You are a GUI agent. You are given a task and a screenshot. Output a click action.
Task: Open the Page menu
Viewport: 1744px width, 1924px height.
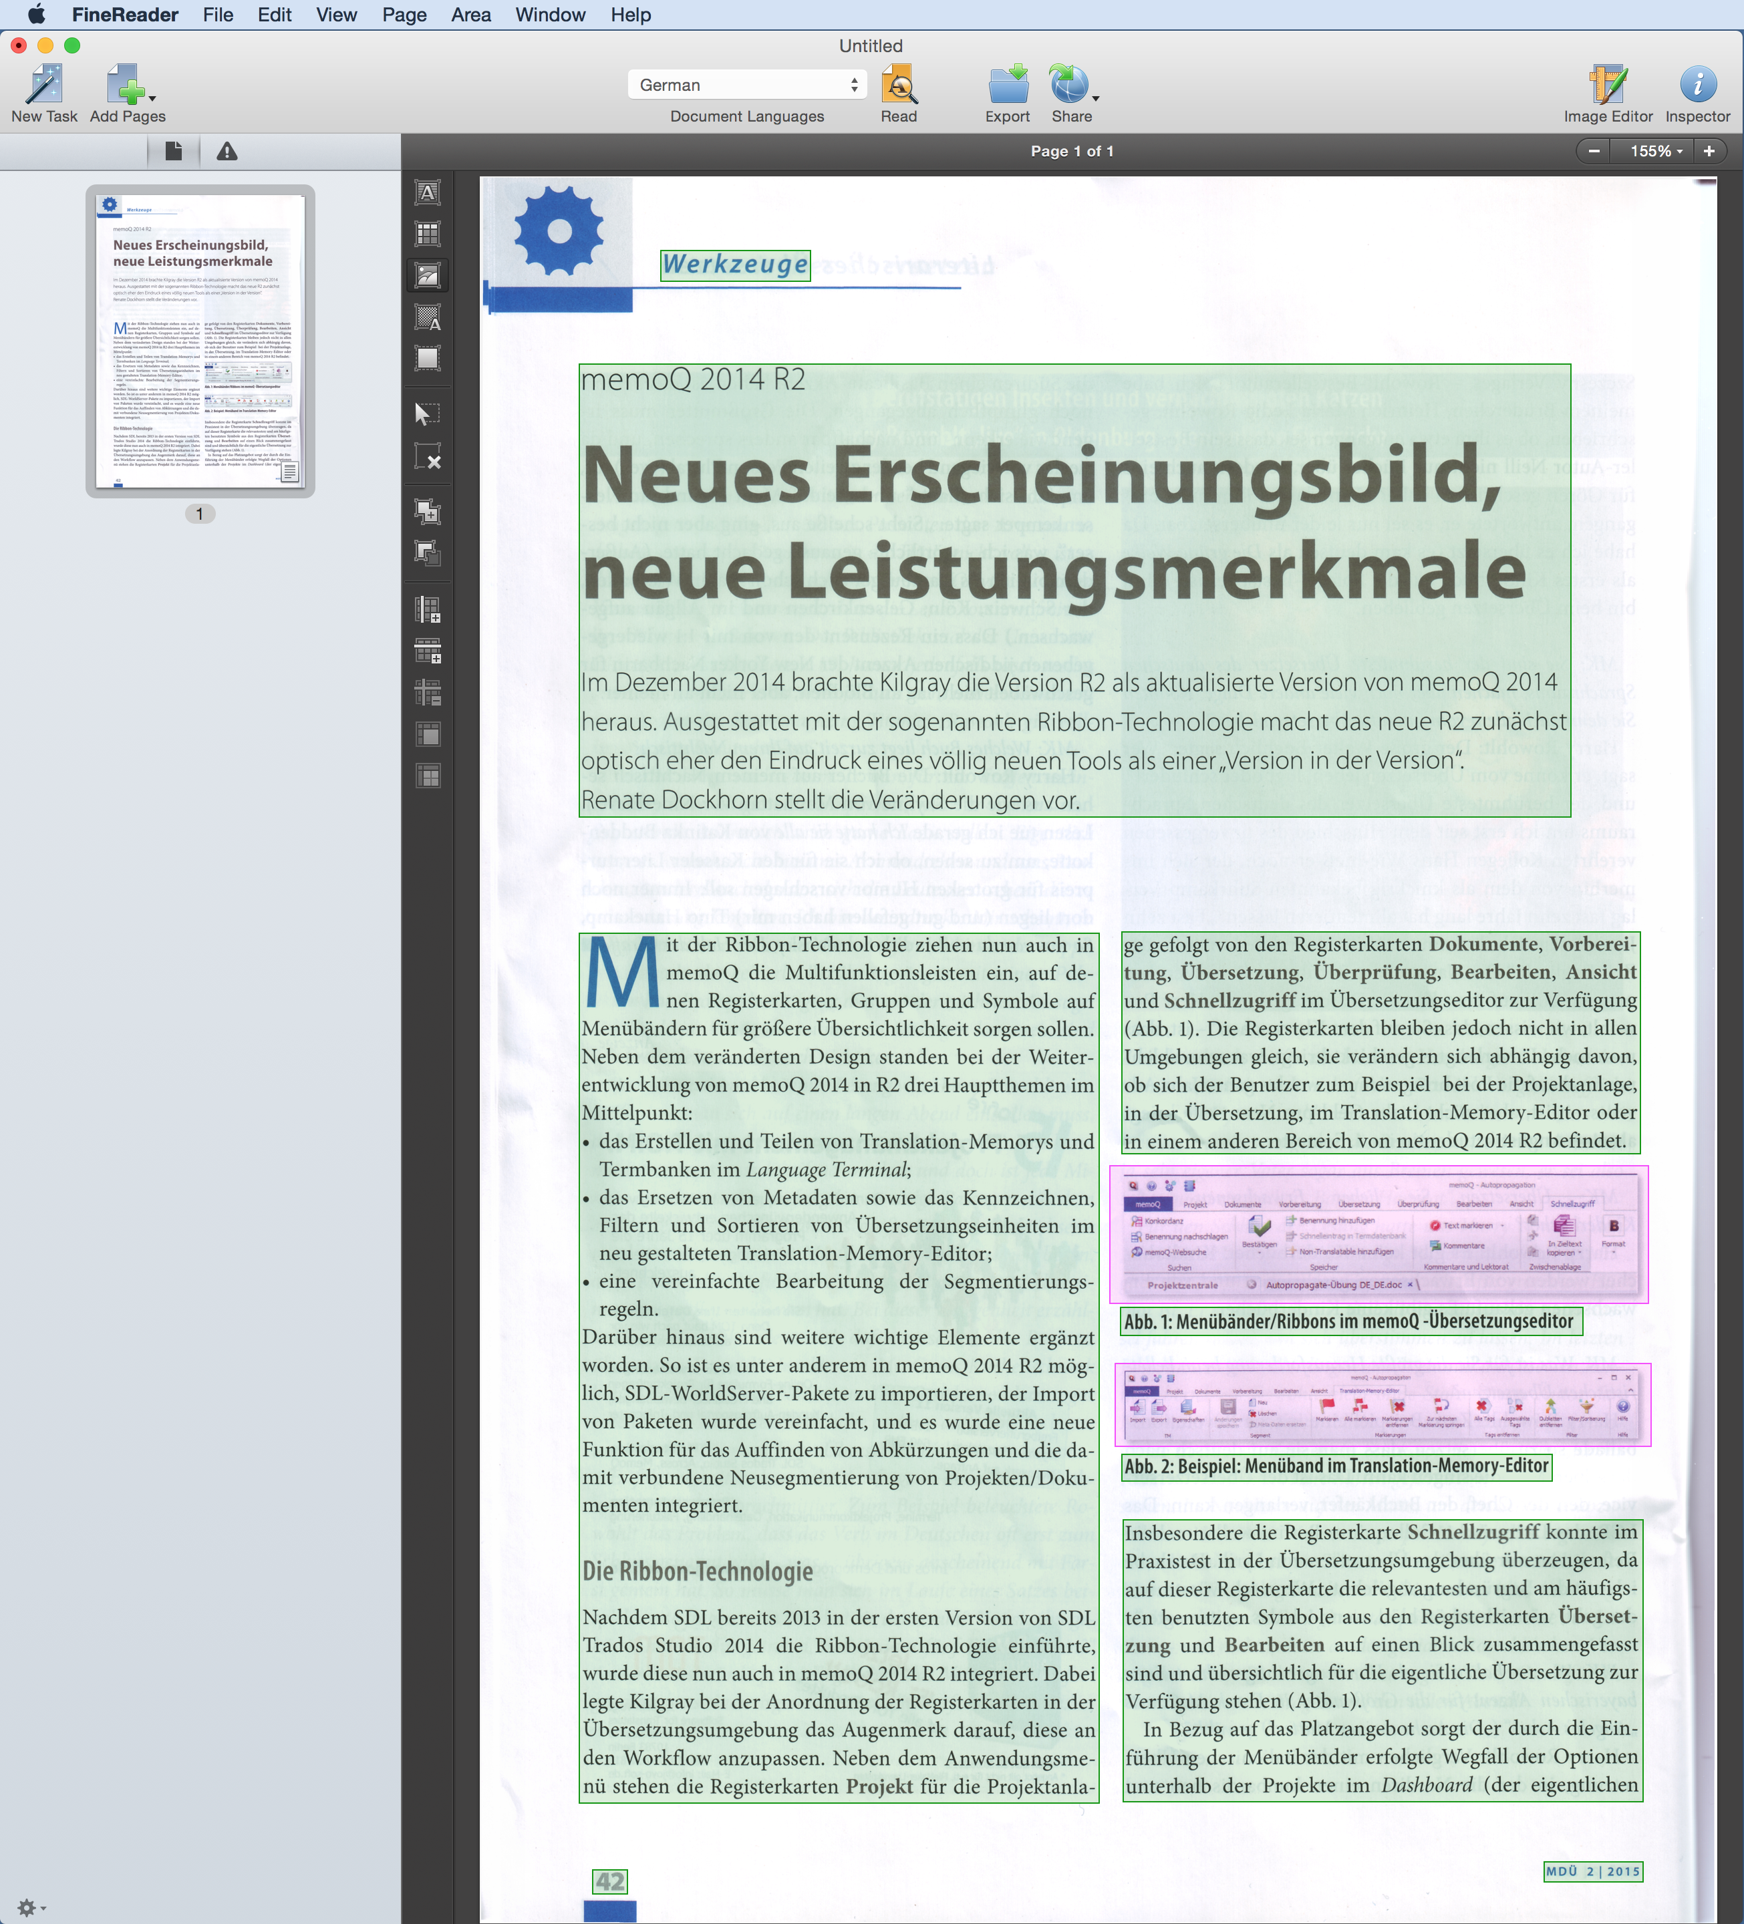point(404,15)
